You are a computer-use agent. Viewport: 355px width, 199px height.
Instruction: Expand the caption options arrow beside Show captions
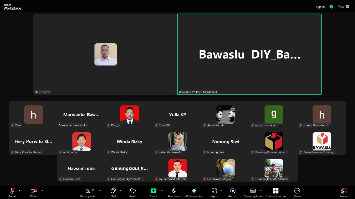click(261, 191)
